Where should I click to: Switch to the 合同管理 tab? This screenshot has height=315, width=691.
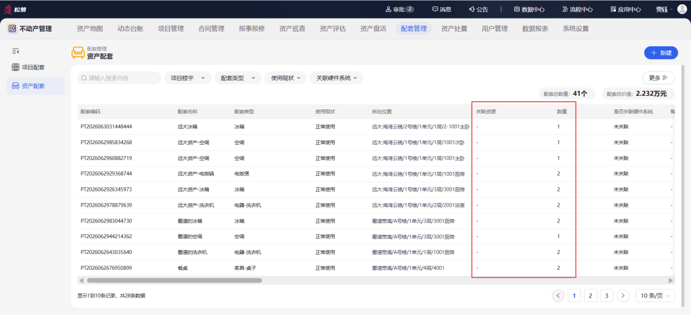point(211,29)
